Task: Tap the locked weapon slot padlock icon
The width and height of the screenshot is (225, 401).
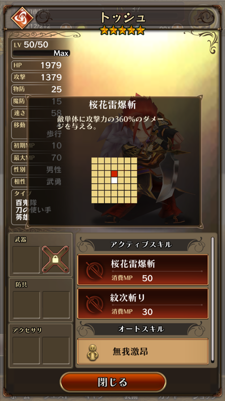Action: point(55,260)
